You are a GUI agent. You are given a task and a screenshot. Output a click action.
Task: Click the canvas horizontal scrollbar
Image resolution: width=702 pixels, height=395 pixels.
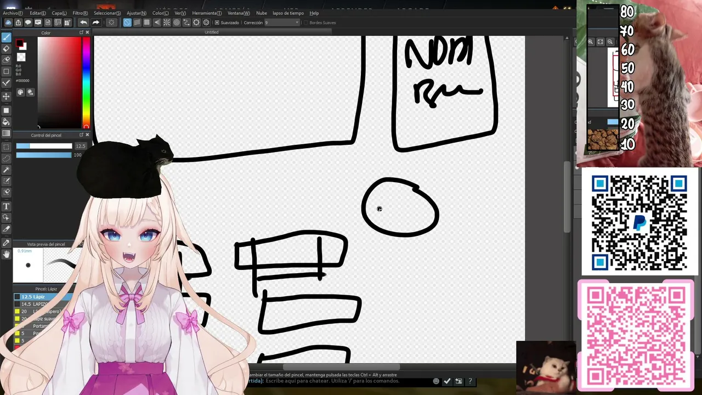pos(341,367)
